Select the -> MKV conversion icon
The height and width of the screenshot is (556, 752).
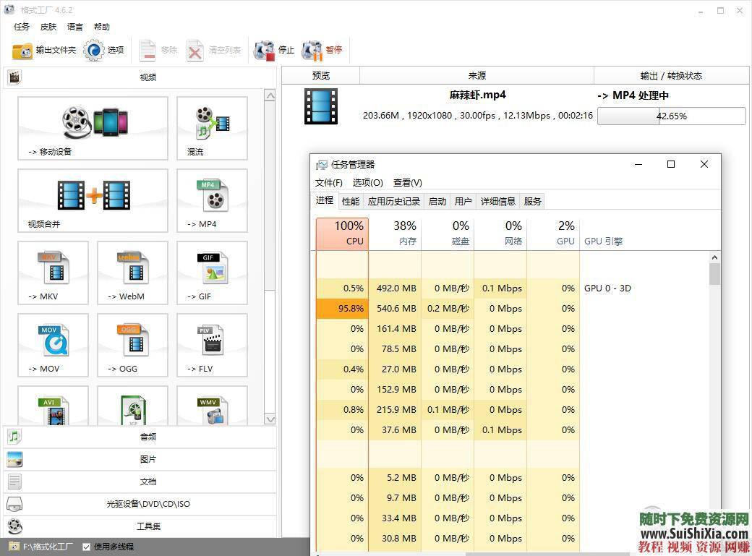click(53, 273)
